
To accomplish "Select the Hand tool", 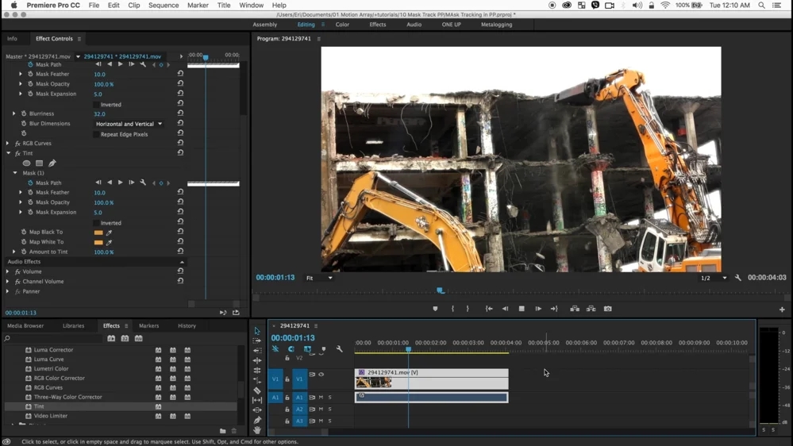I will pos(257,430).
